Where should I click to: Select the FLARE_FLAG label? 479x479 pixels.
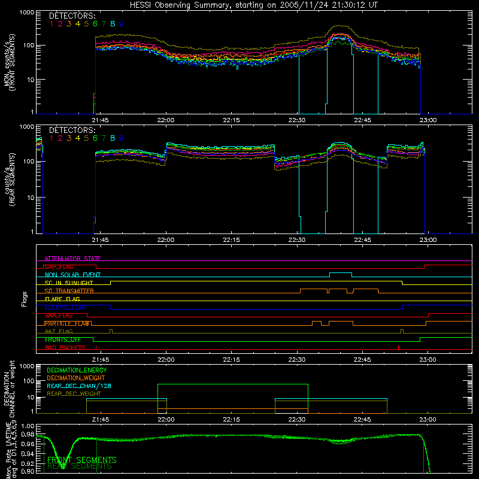(x=62, y=299)
